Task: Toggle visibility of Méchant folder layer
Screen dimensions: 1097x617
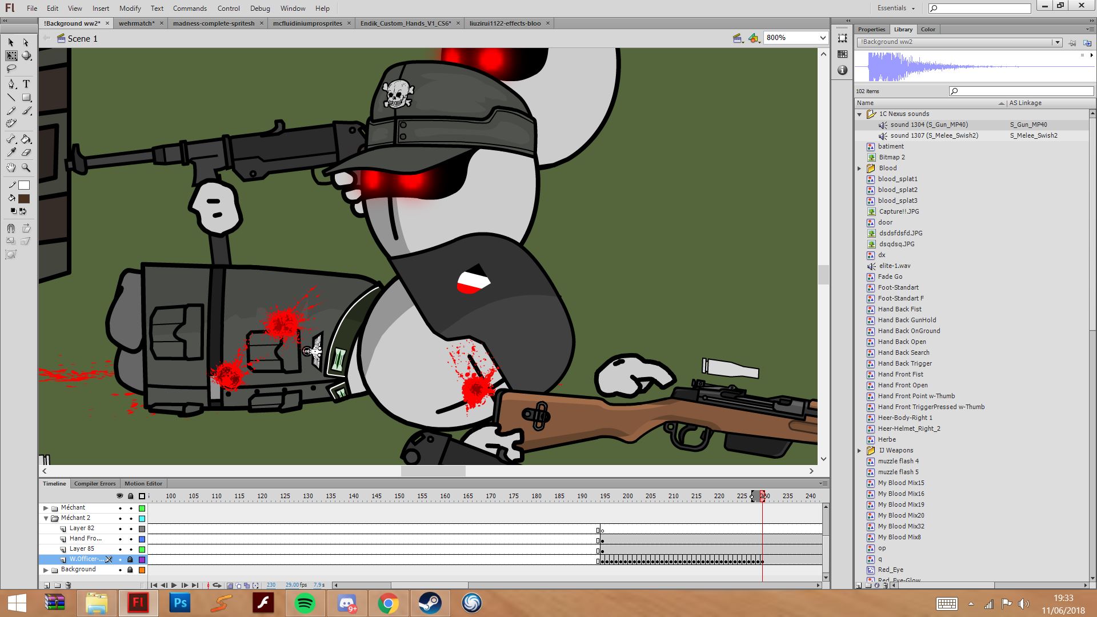Action: tap(120, 508)
